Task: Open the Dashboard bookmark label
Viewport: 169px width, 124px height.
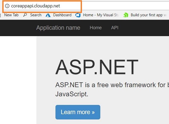Action: click(62, 15)
